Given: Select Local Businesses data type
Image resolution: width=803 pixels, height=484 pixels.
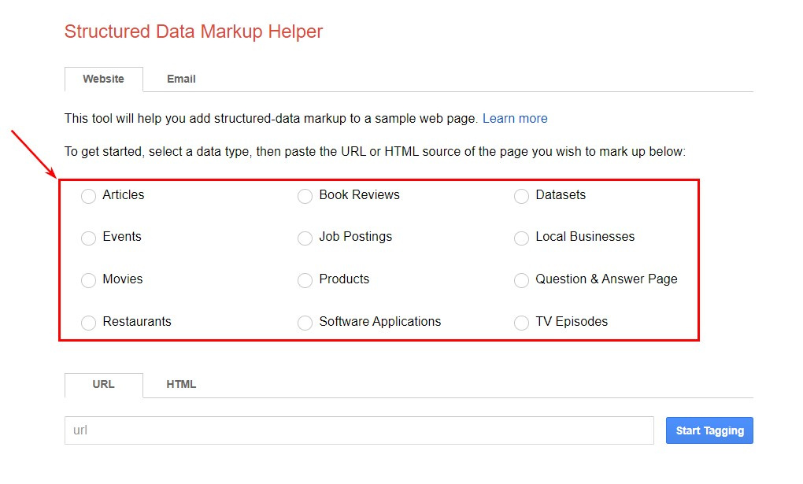Looking at the screenshot, I should click(521, 238).
